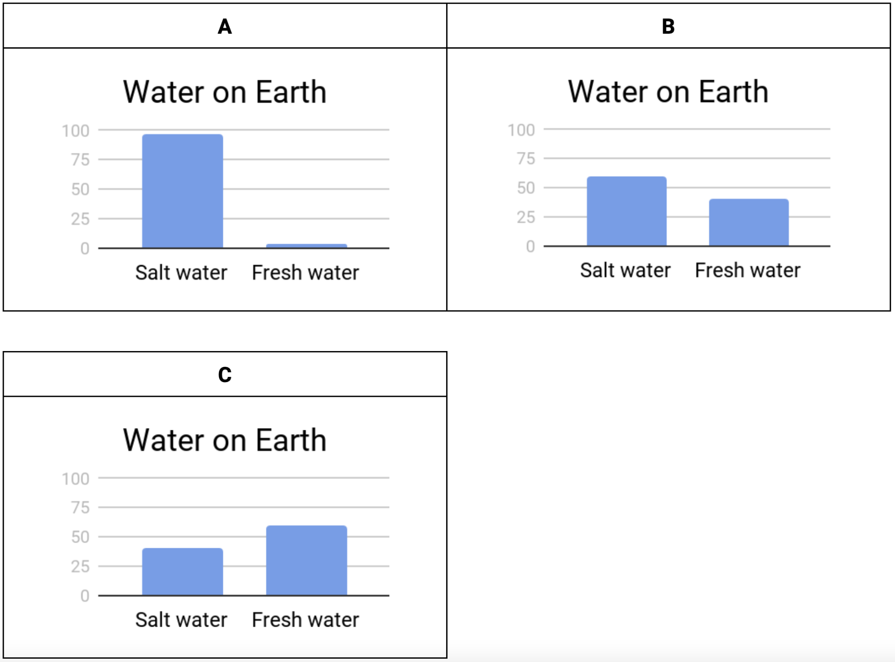Click the Salt water bar in chart A

(183, 191)
